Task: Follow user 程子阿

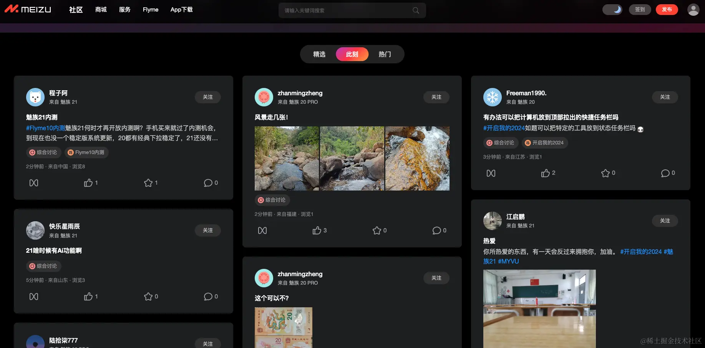Action: pyautogui.click(x=208, y=97)
